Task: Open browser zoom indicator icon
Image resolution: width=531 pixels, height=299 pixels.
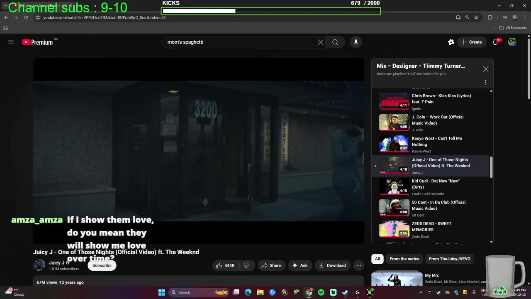Action: coord(467,17)
